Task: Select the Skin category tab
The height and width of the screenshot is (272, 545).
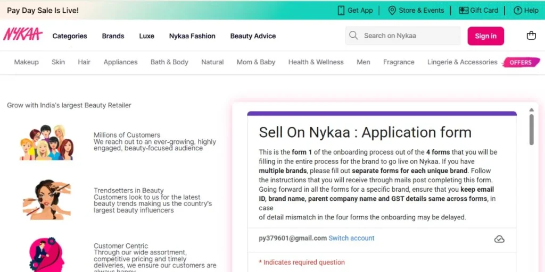Action: [x=59, y=62]
